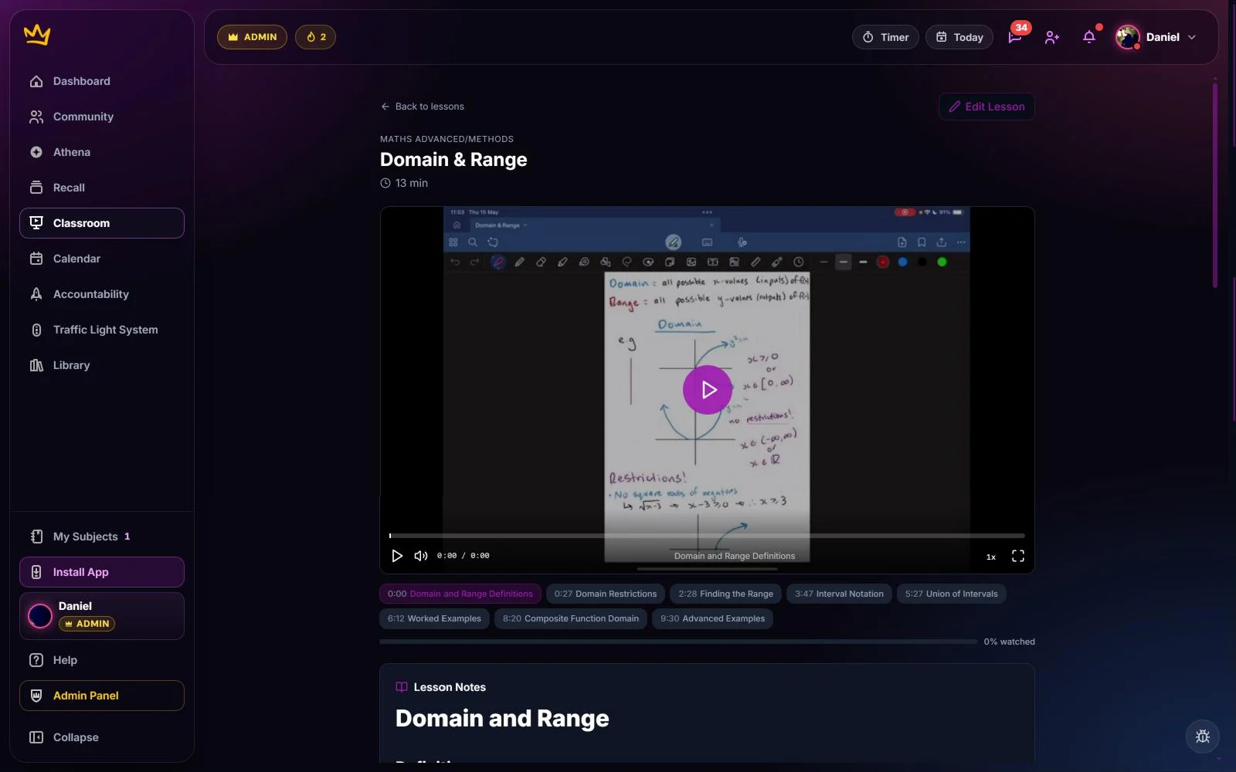Jump to the 6:12 Worked Examples chapter

[434, 618]
